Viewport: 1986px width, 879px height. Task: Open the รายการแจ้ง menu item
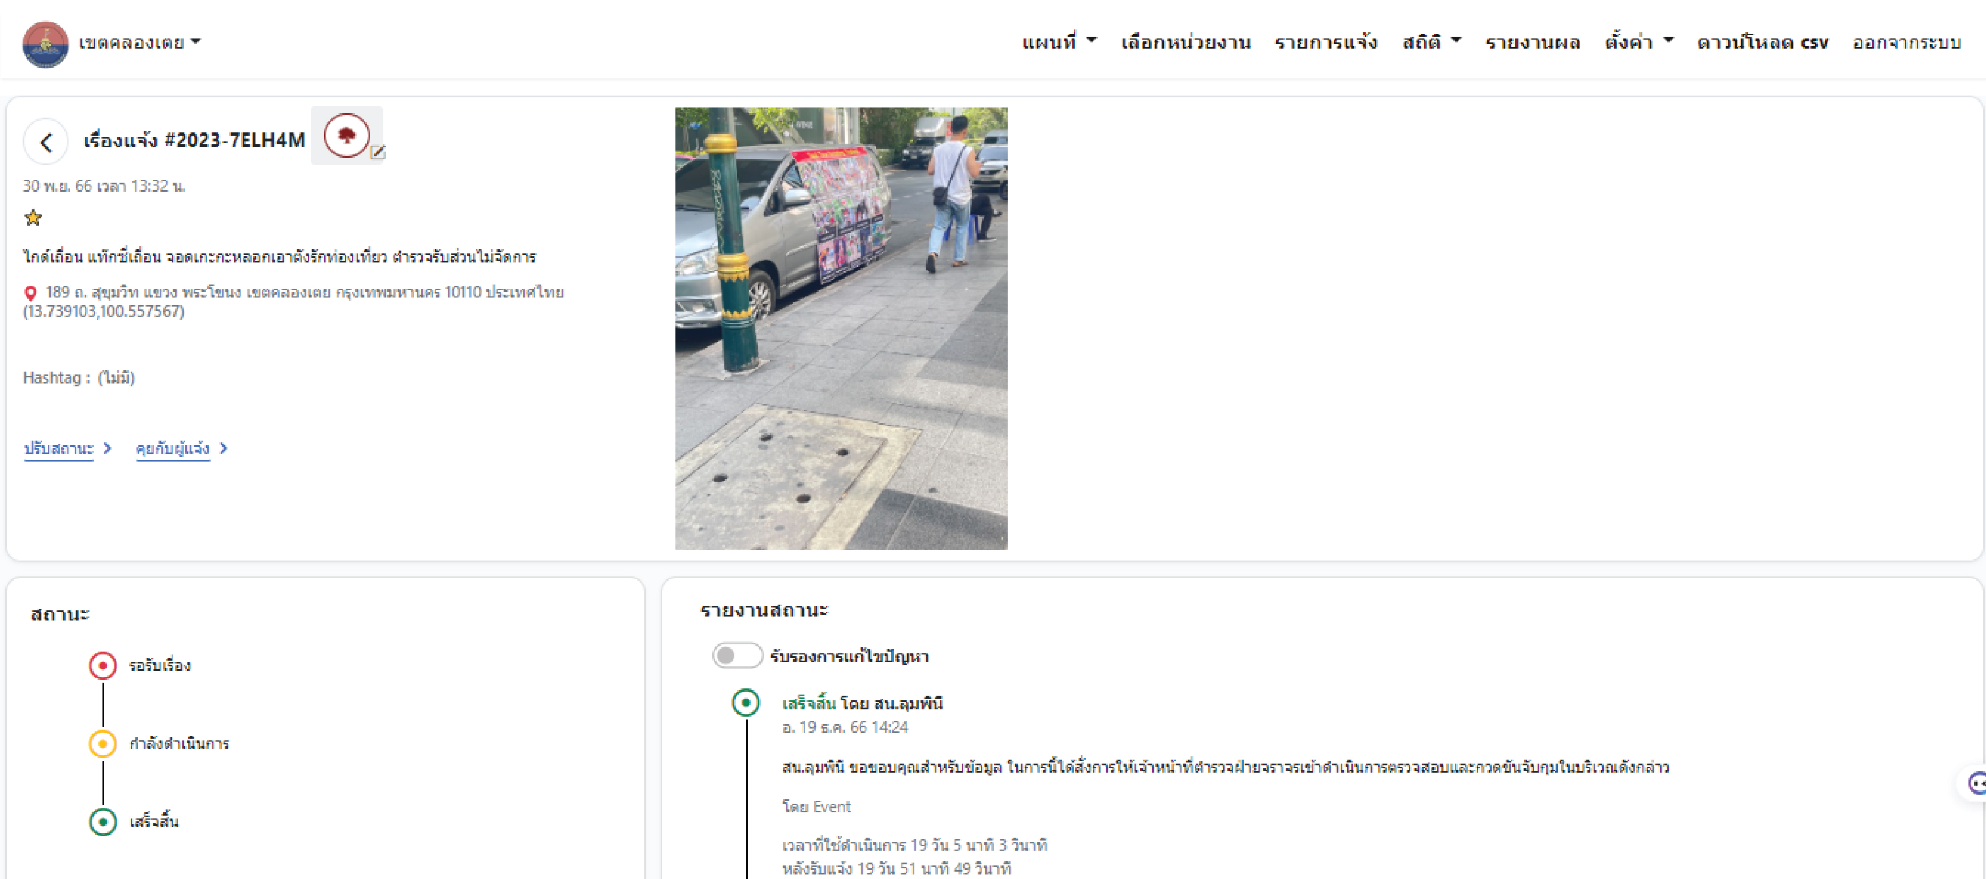tap(1325, 42)
